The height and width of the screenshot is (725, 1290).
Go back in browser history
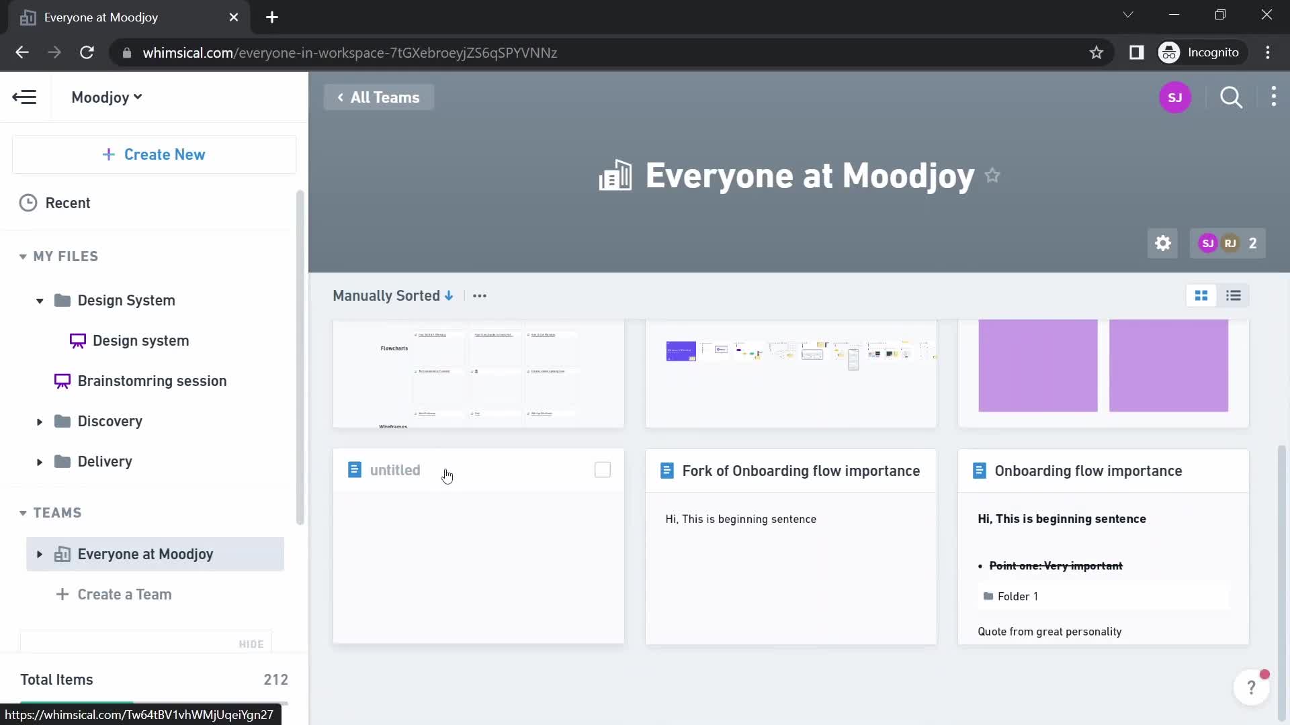tap(22, 52)
